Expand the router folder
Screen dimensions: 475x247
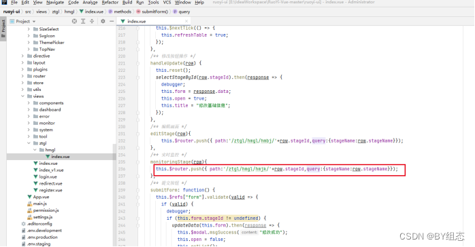click(x=22, y=76)
